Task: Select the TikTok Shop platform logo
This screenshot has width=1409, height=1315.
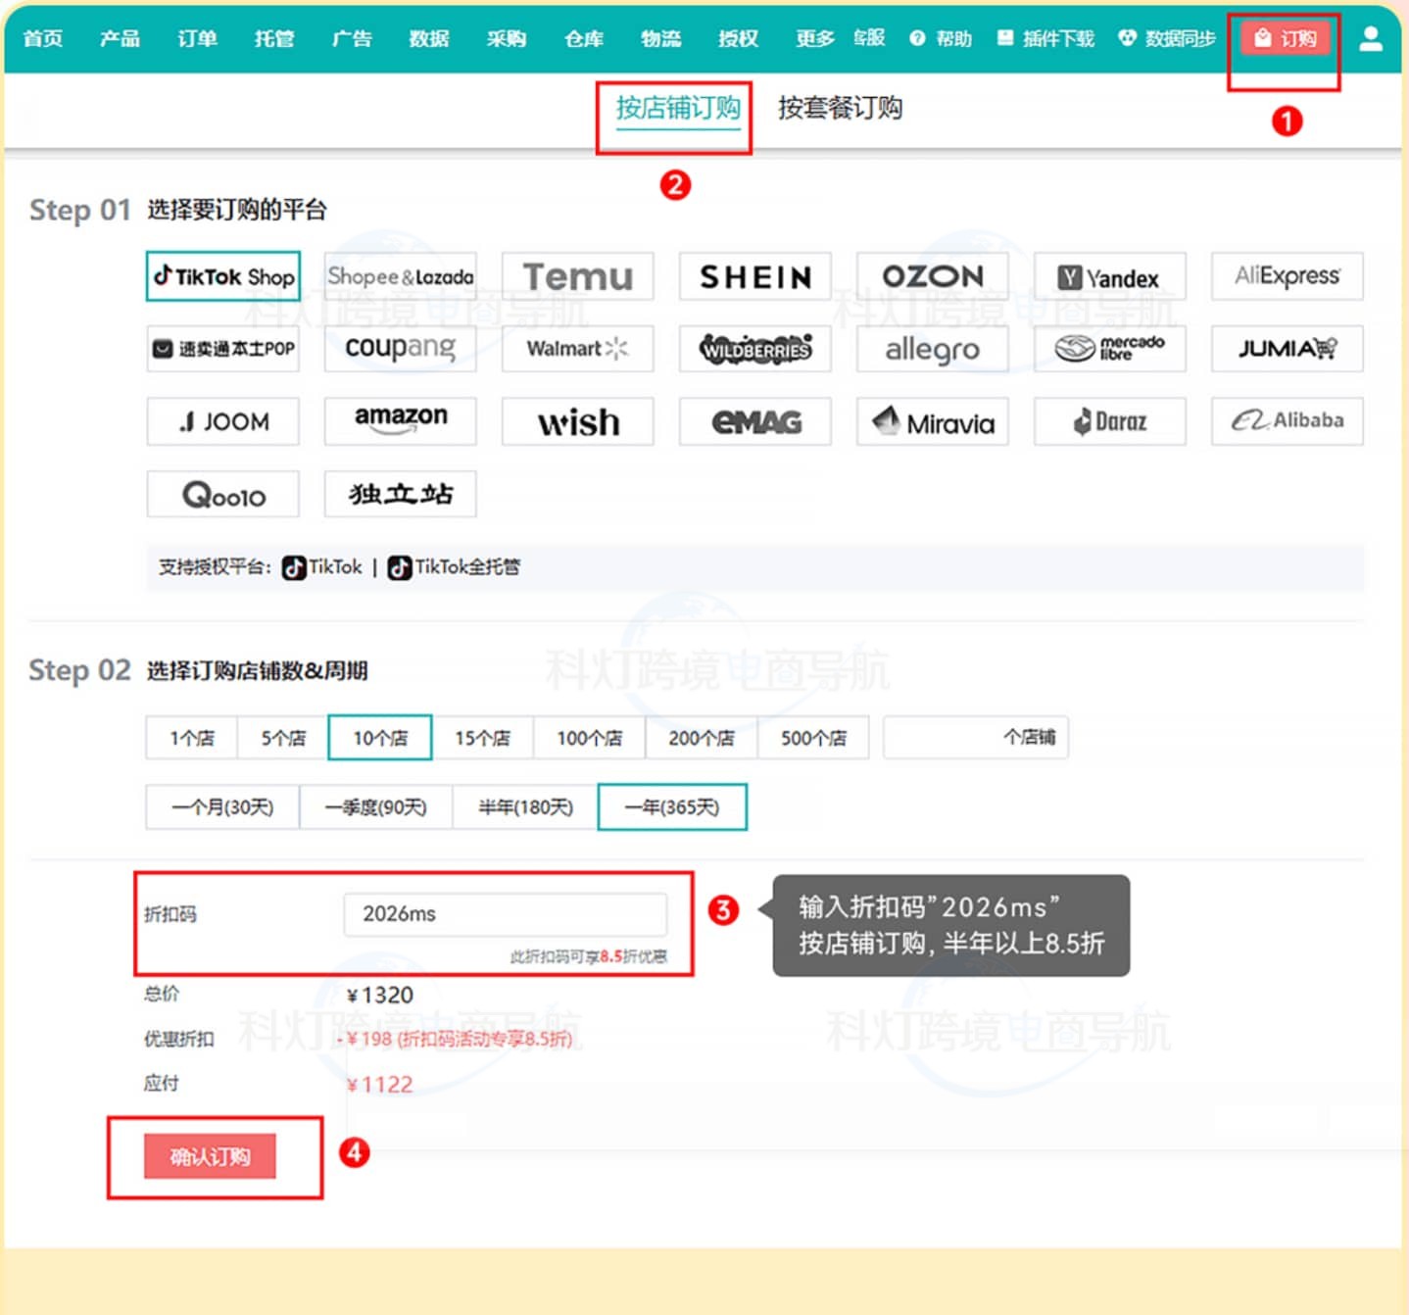Action: pos(223,276)
